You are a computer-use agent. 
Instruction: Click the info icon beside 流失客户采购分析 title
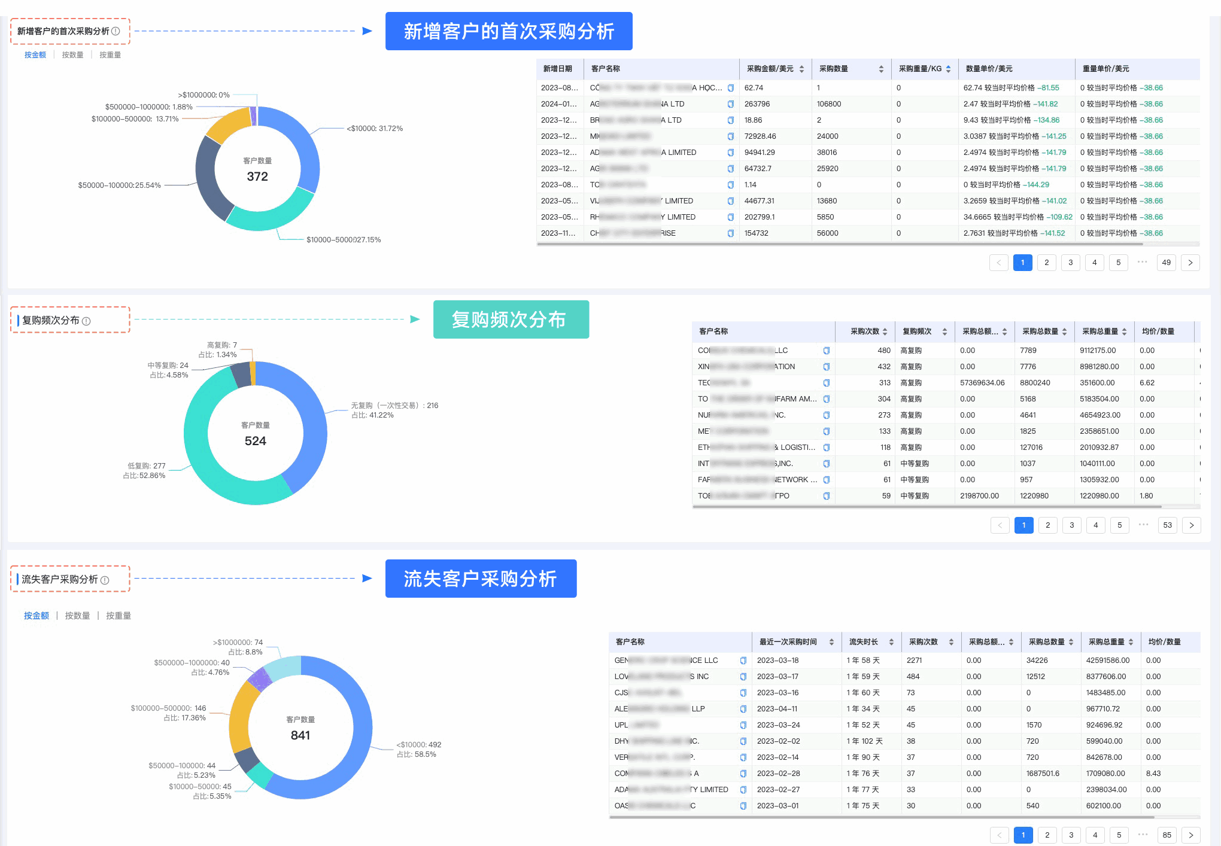tap(106, 579)
